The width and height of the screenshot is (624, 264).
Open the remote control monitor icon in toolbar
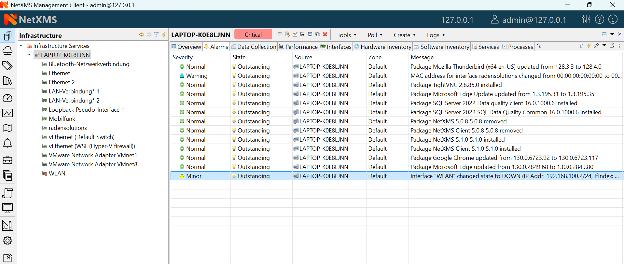pos(310,34)
